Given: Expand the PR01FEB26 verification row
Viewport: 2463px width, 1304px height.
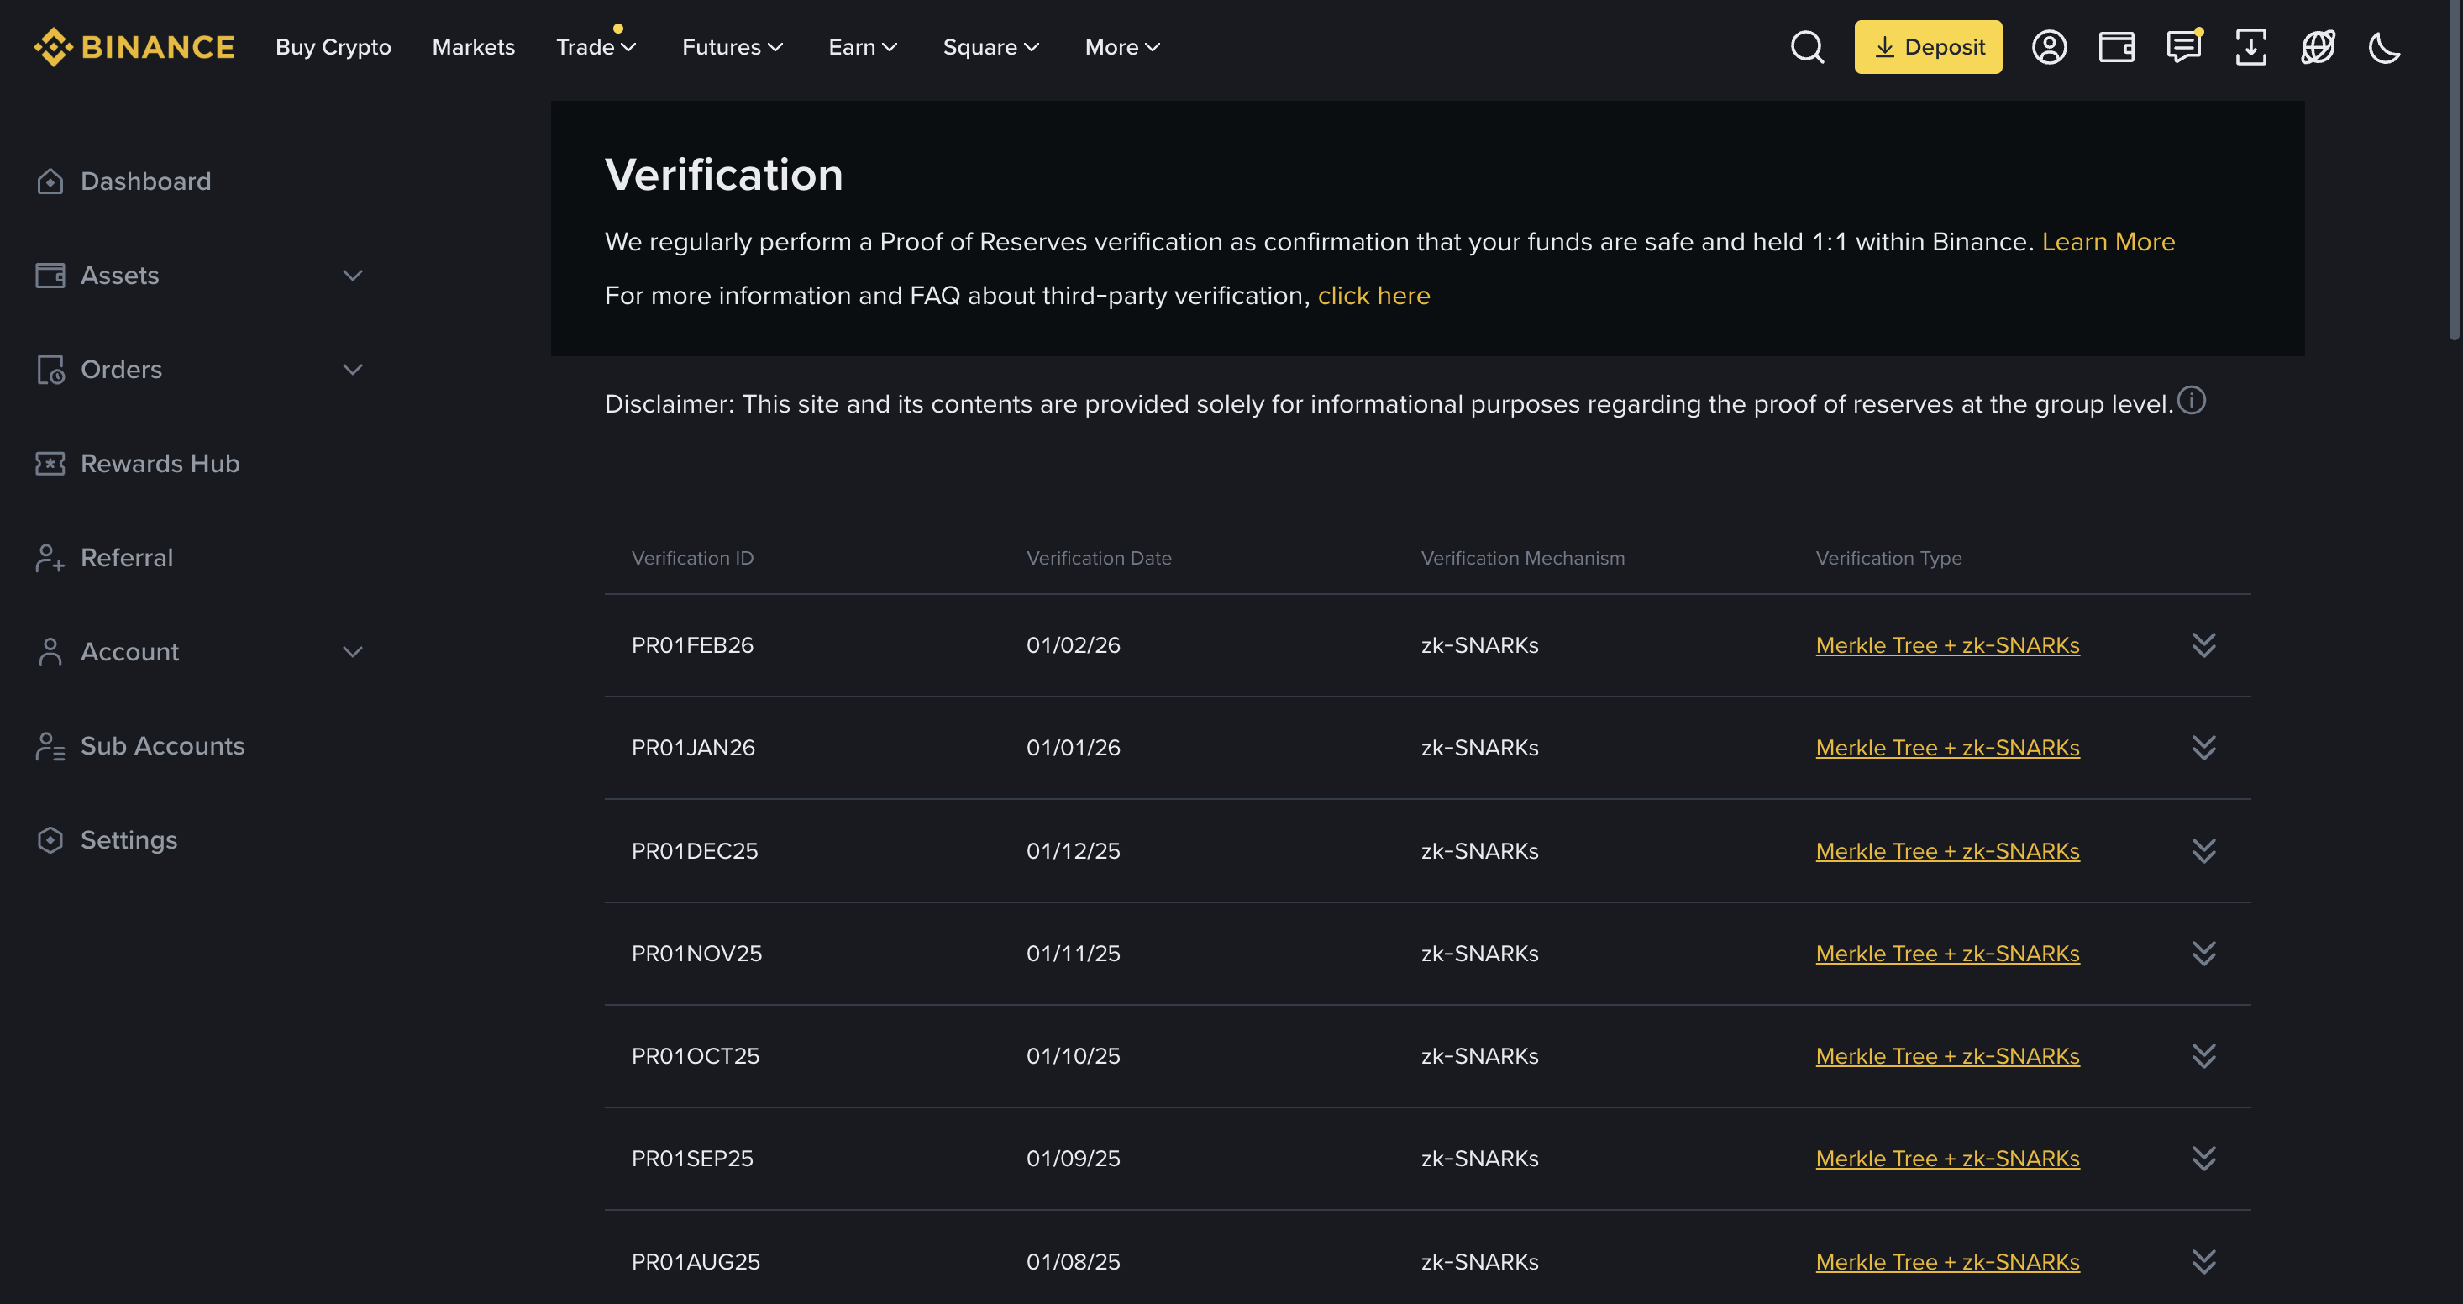Looking at the screenshot, I should point(2204,645).
